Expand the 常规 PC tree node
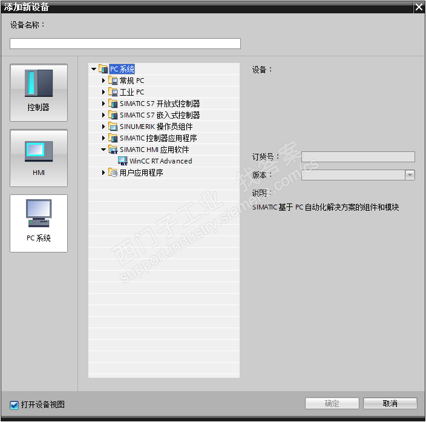 [103, 81]
